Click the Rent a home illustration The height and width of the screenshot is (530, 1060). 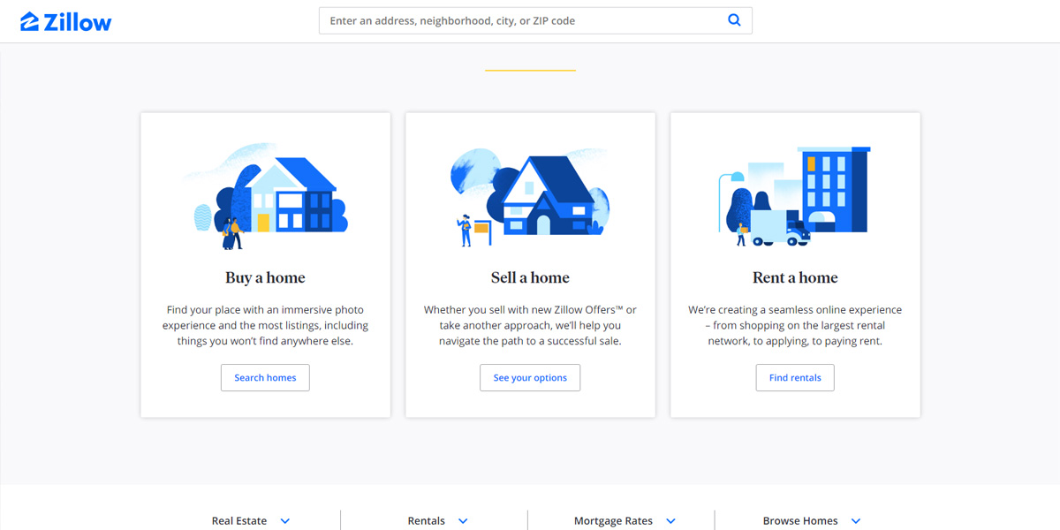(x=795, y=196)
